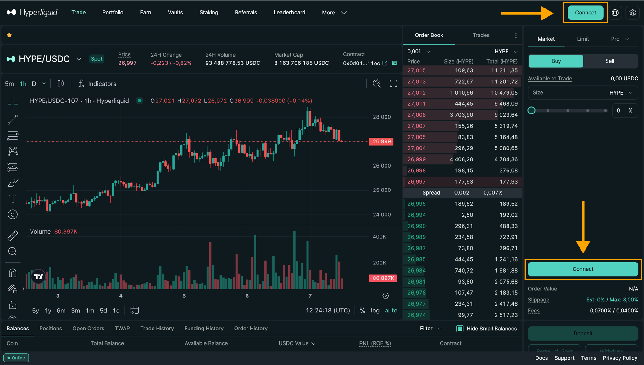Select the trend line drawing tool
This screenshot has width=644, height=365.
tap(13, 120)
